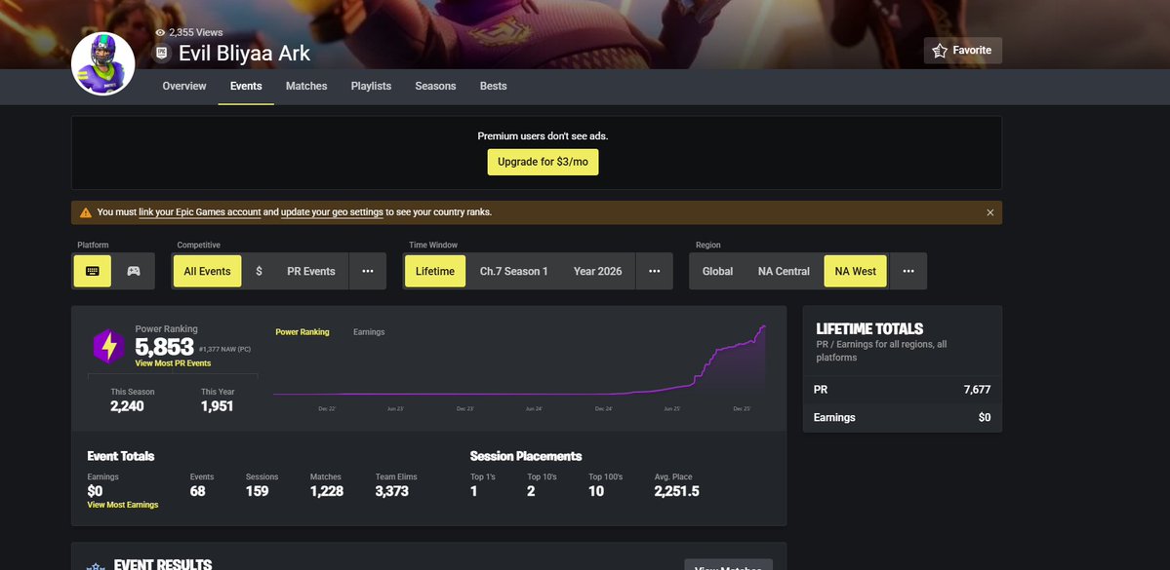Open the Events tab
Screen dimensions: 1170x570
pyautogui.click(x=246, y=87)
